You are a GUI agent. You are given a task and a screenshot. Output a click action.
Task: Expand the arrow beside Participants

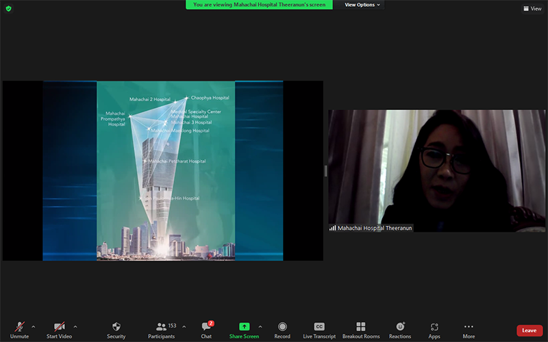coord(184,327)
